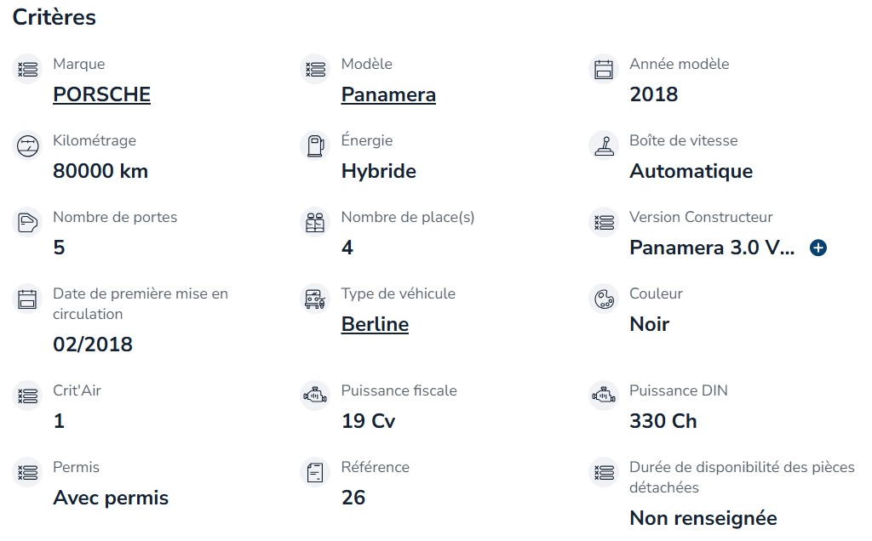Expand the full Version Constructeur text
Screen dimensions: 872x541
818,248
